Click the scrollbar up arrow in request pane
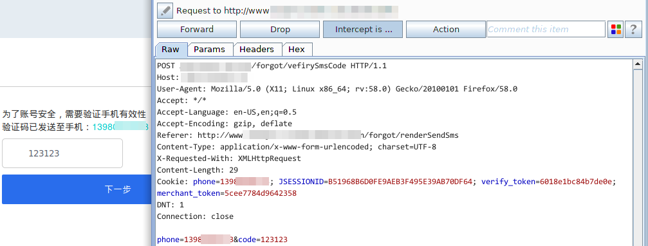This screenshot has width=648, height=246. pyautogui.click(x=637, y=64)
